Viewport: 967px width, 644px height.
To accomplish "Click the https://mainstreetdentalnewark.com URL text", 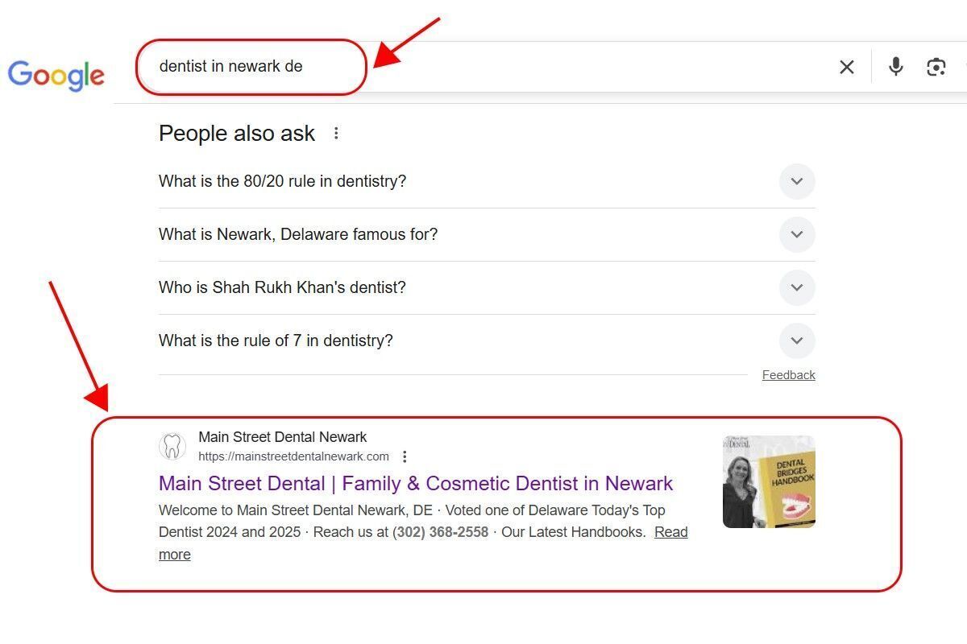I will pos(293,456).
